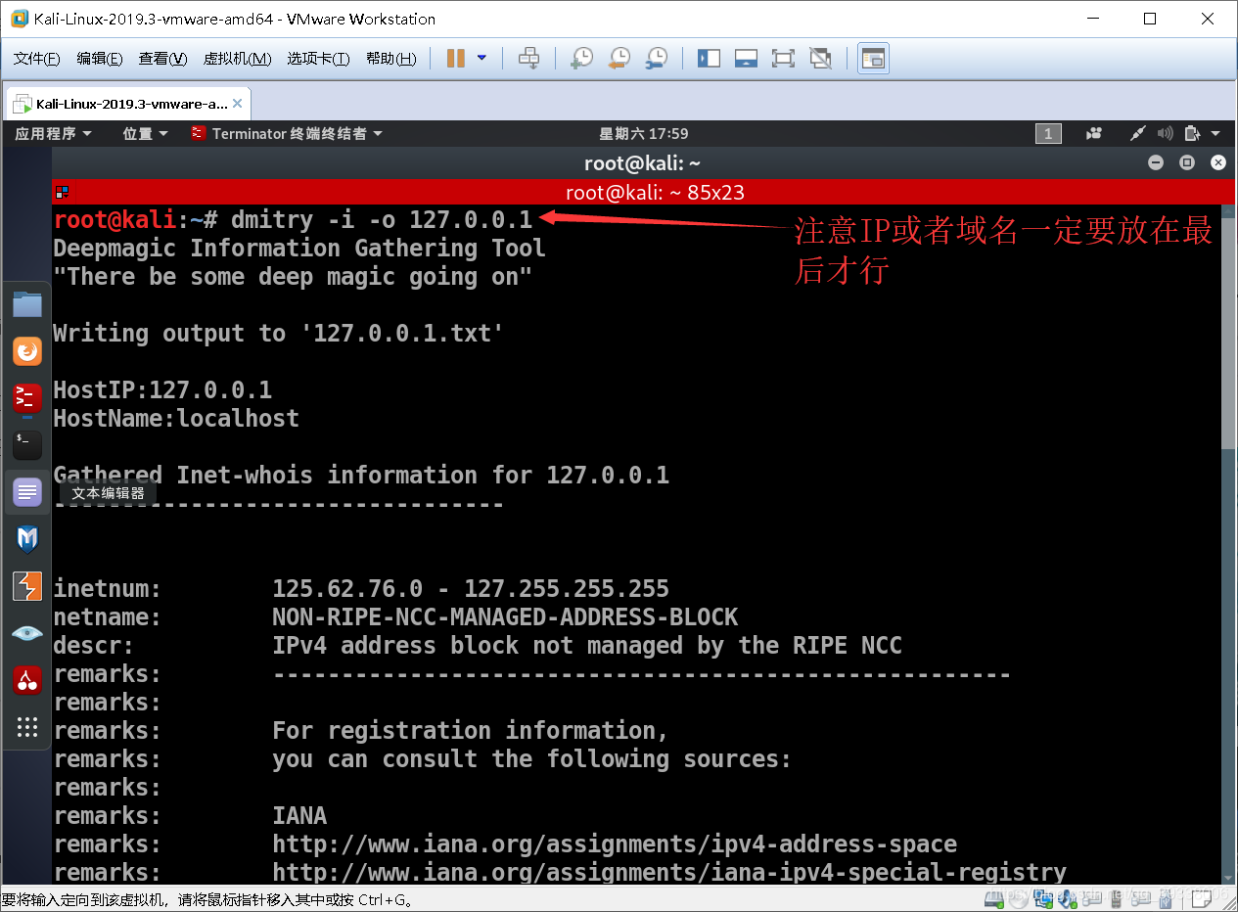
Task: Click the Terminator grid icon in red titlebar
Action: 62,192
